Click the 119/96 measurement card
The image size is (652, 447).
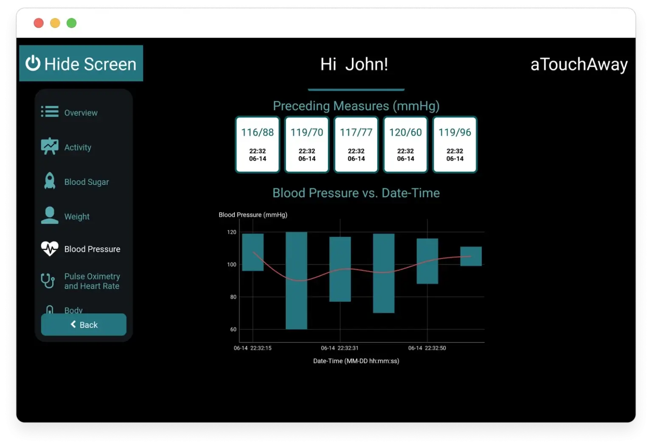[x=455, y=145]
